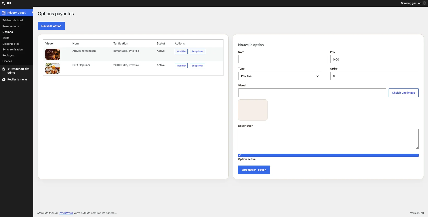This screenshot has height=217, width=428.
Task: Focus the Prix input field
Action: pyautogui.click(x=374, y=59)
